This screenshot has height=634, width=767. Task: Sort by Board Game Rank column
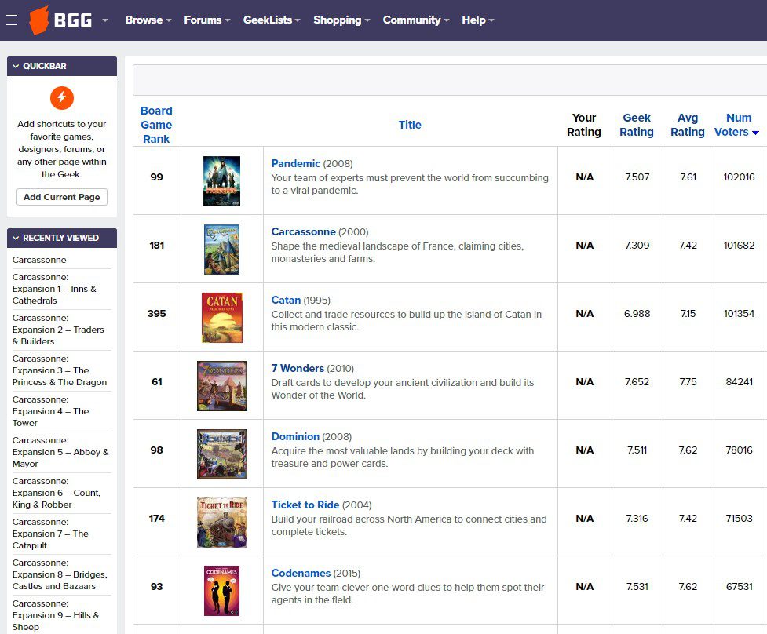tap(156, 125)
